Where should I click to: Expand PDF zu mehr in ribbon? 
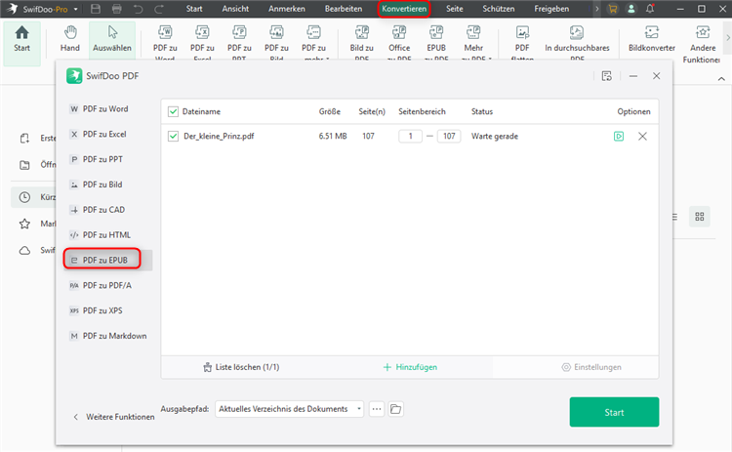pyautogui.click(x=313, y=42)
